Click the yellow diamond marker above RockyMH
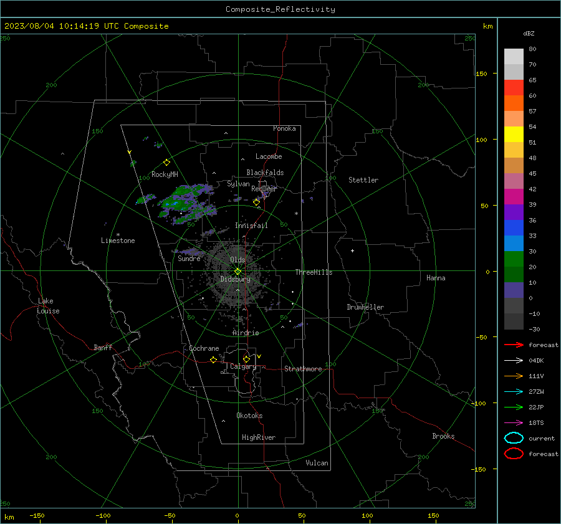Viewport: 561px width, 524px height. pos(166,163)
